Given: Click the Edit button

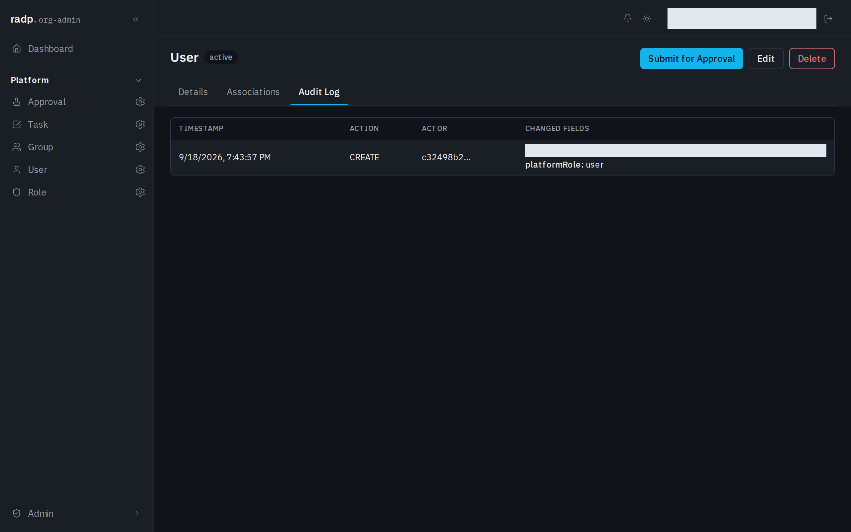Looking at the screenshot, I should (x=766, y=59).
